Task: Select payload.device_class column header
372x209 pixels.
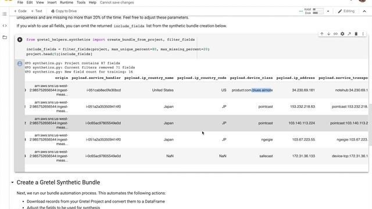Action: [251, 78]
